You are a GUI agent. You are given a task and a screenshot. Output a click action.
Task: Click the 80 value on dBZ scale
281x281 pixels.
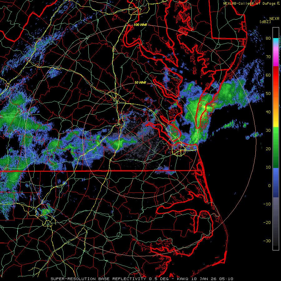(x=268, y=38)
